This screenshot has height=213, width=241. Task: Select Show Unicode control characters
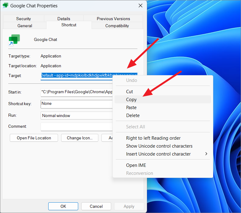tap(163, 146)
